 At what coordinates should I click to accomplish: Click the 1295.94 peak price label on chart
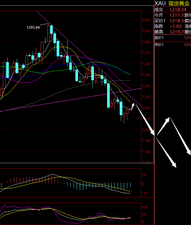[x=33, y=28]
